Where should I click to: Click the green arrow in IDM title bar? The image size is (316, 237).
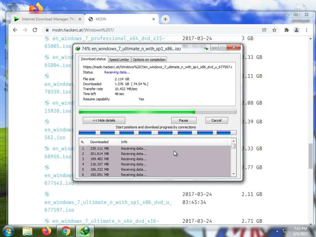click(206, 48)
